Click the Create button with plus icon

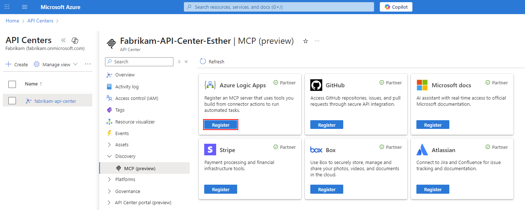[17, 64]
